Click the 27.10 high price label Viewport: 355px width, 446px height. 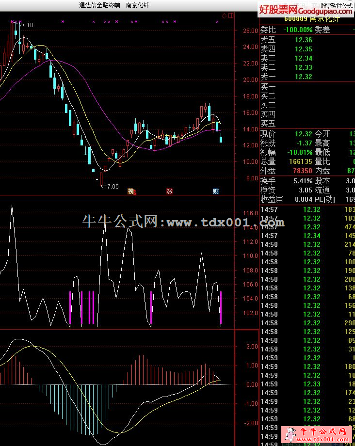[26, 25]
